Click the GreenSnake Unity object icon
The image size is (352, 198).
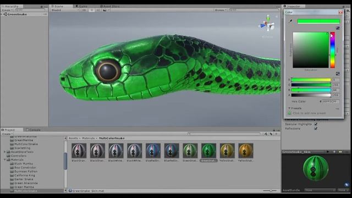pos(5,14)
